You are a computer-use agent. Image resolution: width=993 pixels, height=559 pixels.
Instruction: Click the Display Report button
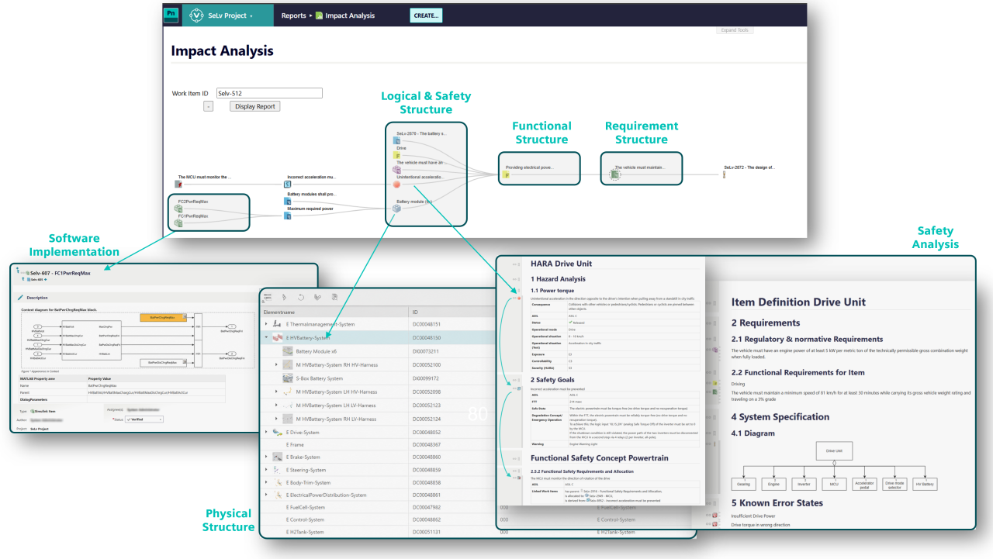coord(254,106)
